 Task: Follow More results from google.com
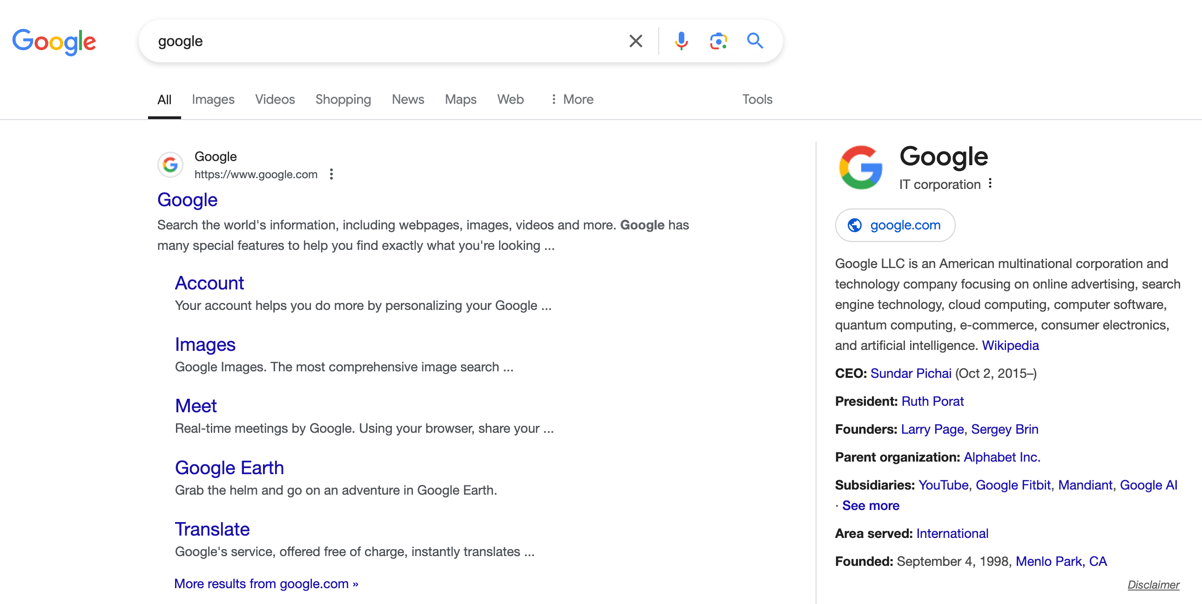pos(266,584)
